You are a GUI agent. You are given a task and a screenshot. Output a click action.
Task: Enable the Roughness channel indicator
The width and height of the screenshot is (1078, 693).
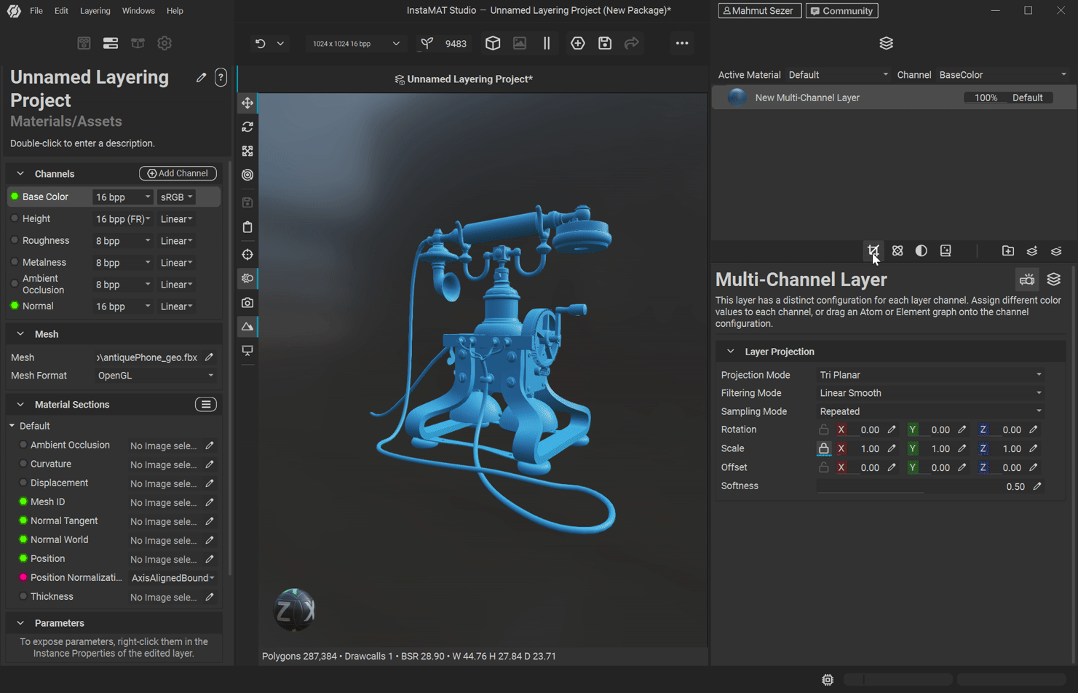coord(15,241)
